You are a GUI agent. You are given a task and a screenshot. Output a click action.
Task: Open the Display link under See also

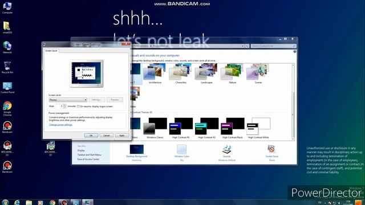tap(81, 150)
